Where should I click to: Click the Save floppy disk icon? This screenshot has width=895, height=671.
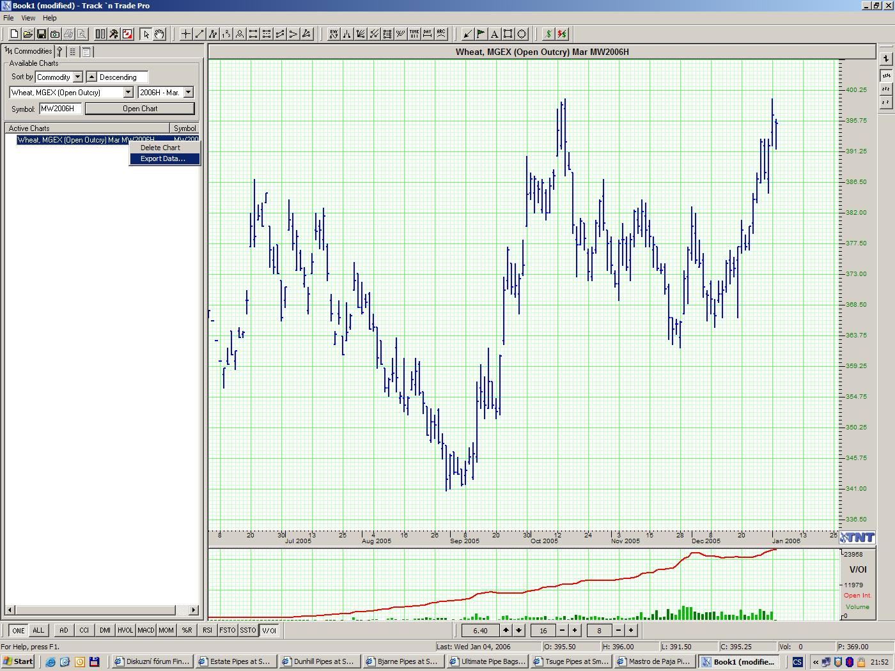42,34
